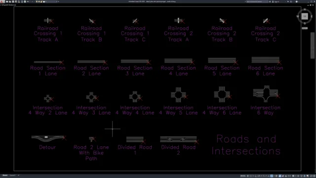
Task: Click the Redo arrow icon
Action: 32,1
